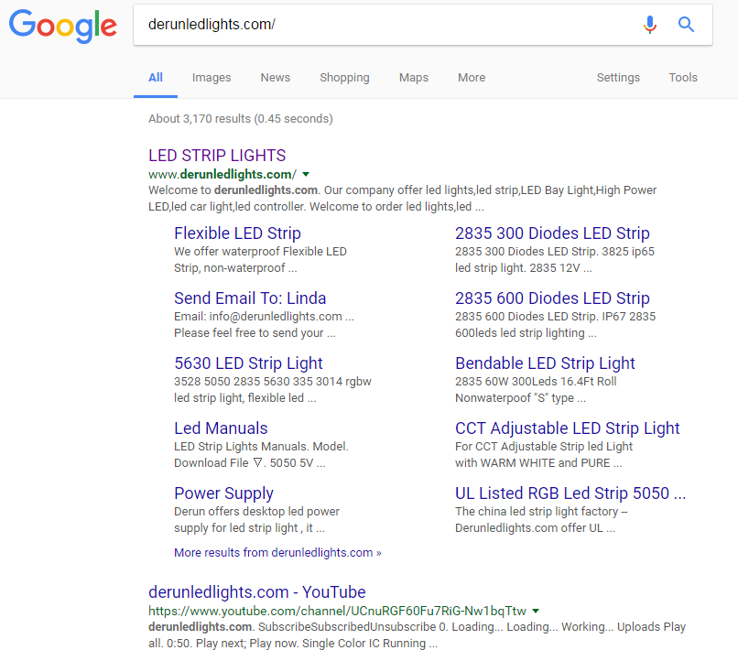Open search Tools

(683, 78)
